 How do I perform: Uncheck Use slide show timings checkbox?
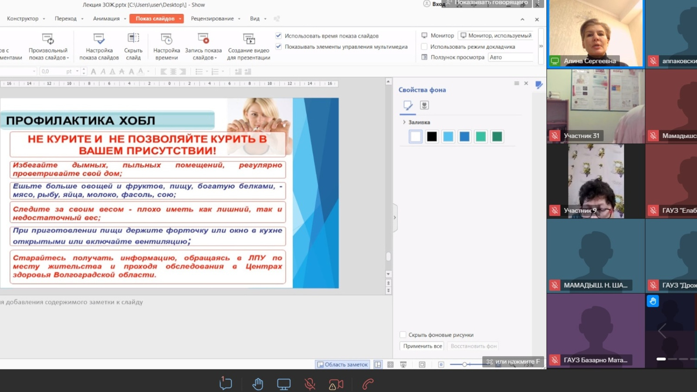coord(279,36)
